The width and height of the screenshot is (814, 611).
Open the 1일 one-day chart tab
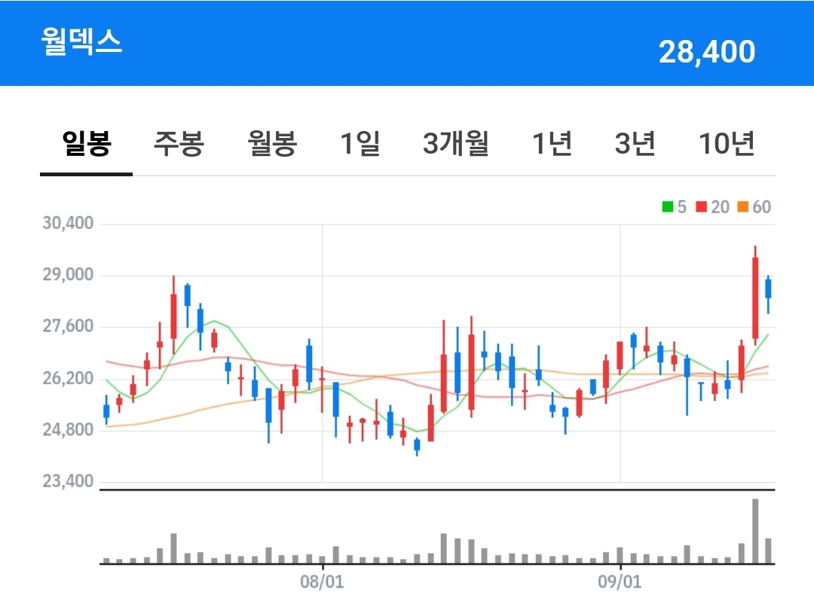click(x=360, y=143)
